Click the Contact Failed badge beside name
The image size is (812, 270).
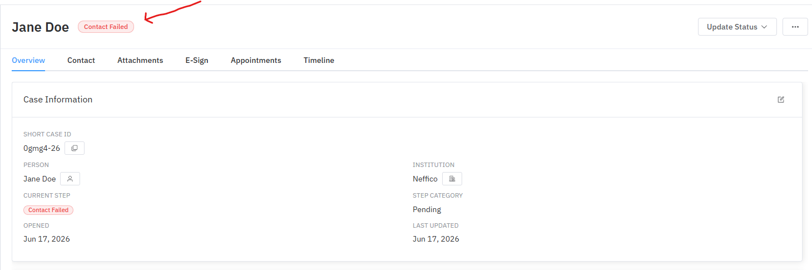[x=106, y=27]
